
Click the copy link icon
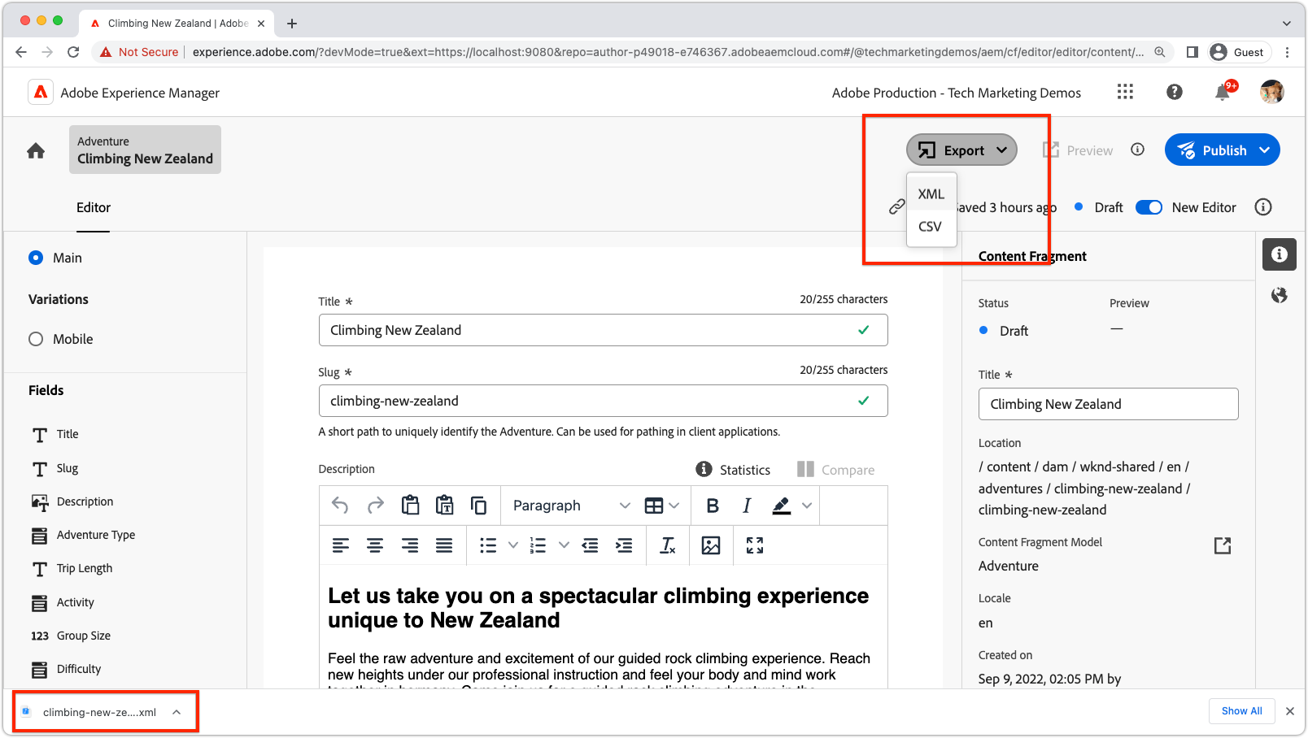click(x=896, y=206)
